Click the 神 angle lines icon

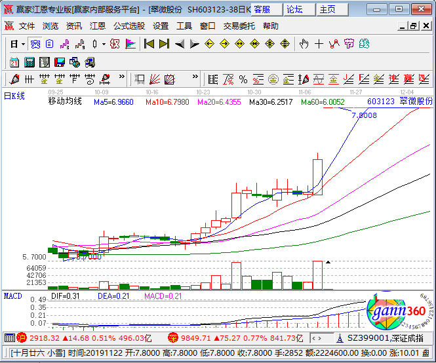pos(394,79)
